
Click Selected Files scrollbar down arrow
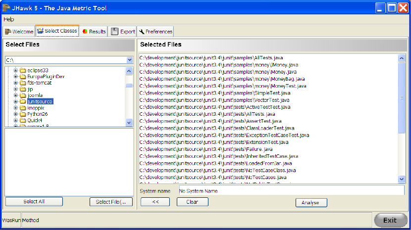402,179
